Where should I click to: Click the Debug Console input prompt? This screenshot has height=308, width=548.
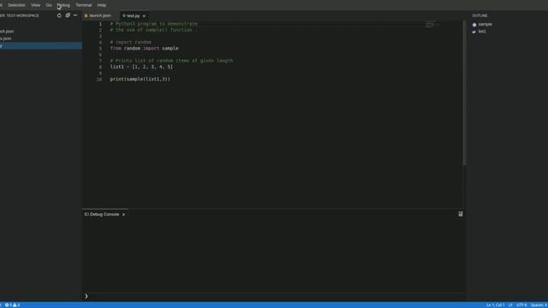[274, 296]
